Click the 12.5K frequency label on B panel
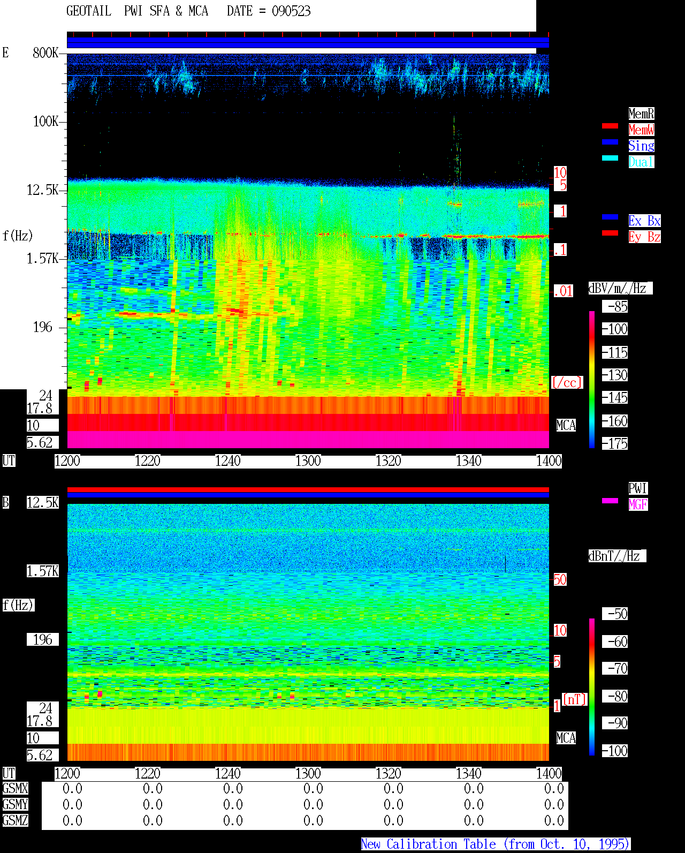 [43, 502]
